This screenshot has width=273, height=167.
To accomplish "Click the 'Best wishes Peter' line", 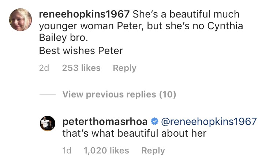I will 81,50.
